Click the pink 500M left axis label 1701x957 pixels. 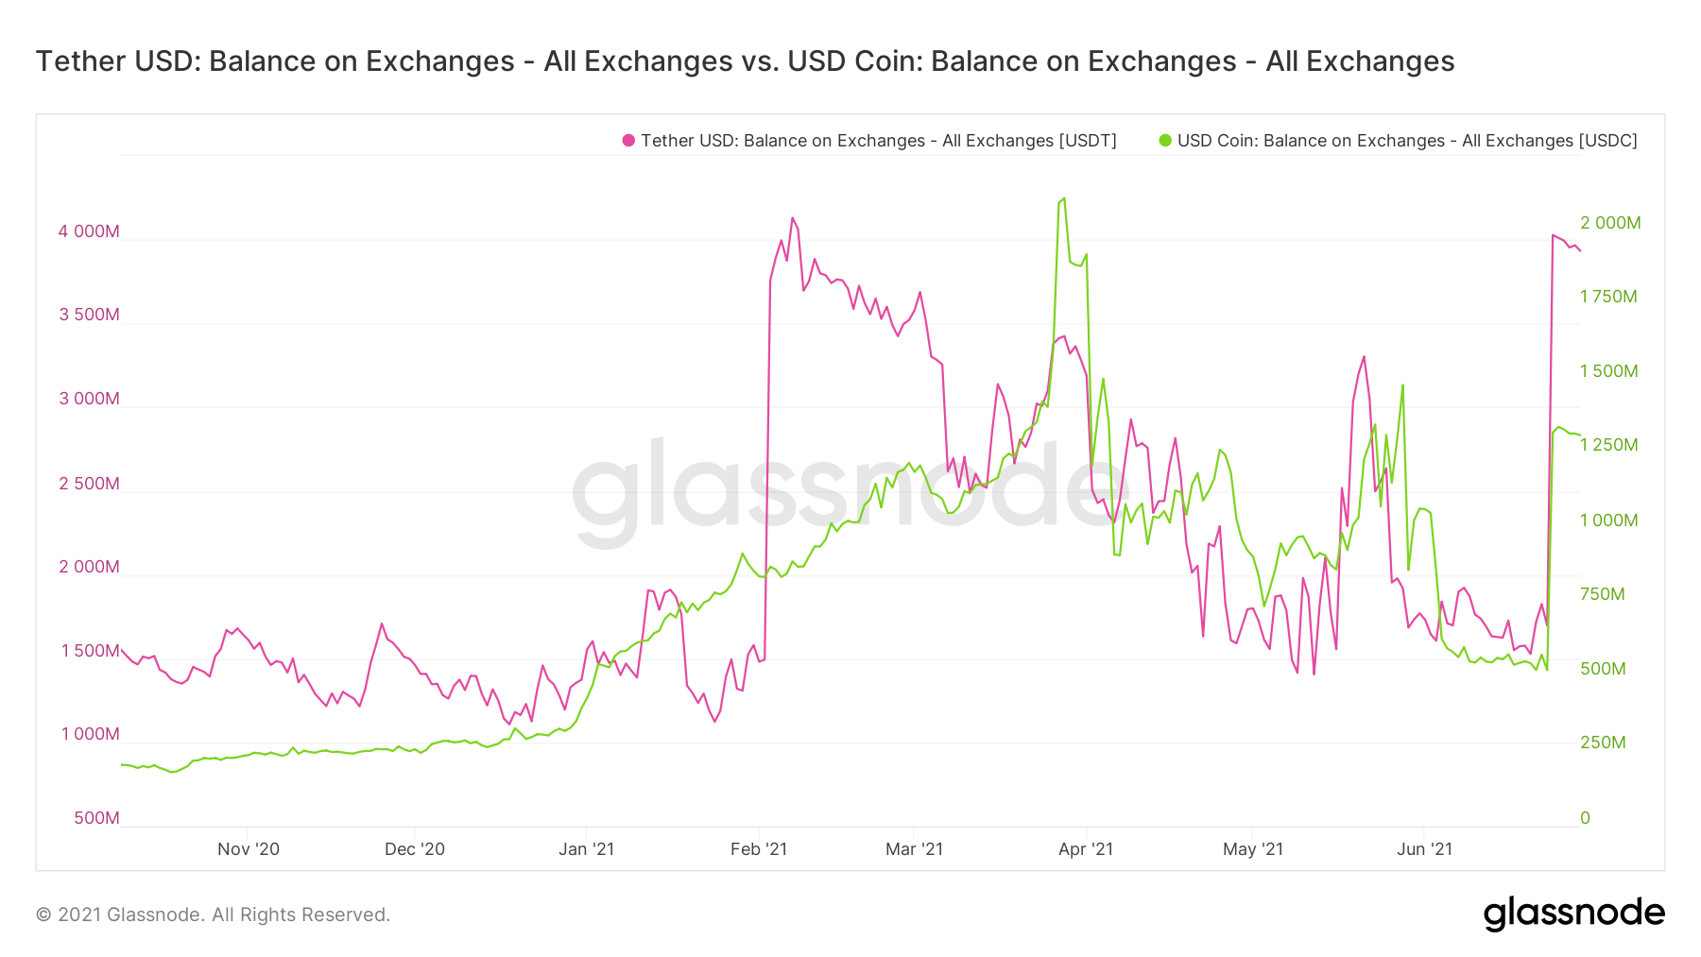pos(96,818)
